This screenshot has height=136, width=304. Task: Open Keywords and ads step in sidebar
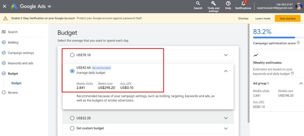[20, 63]
